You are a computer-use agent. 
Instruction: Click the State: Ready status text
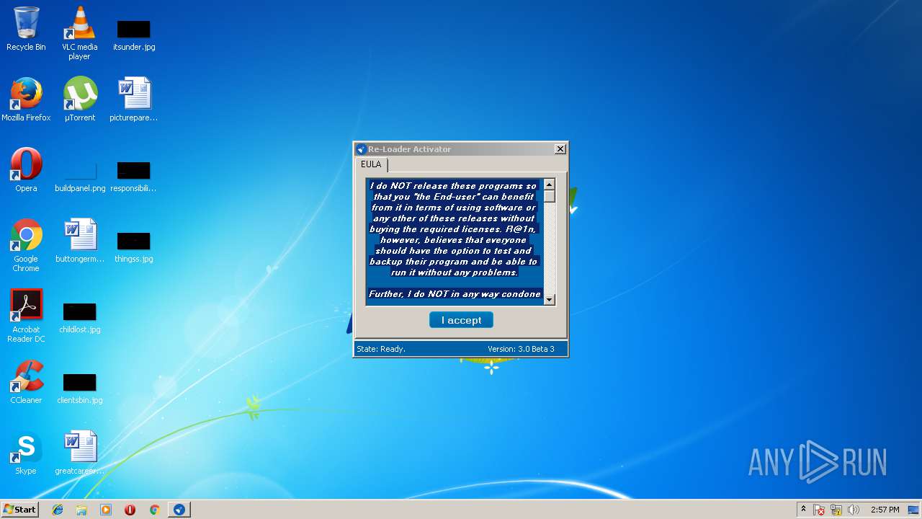[381, 349]
